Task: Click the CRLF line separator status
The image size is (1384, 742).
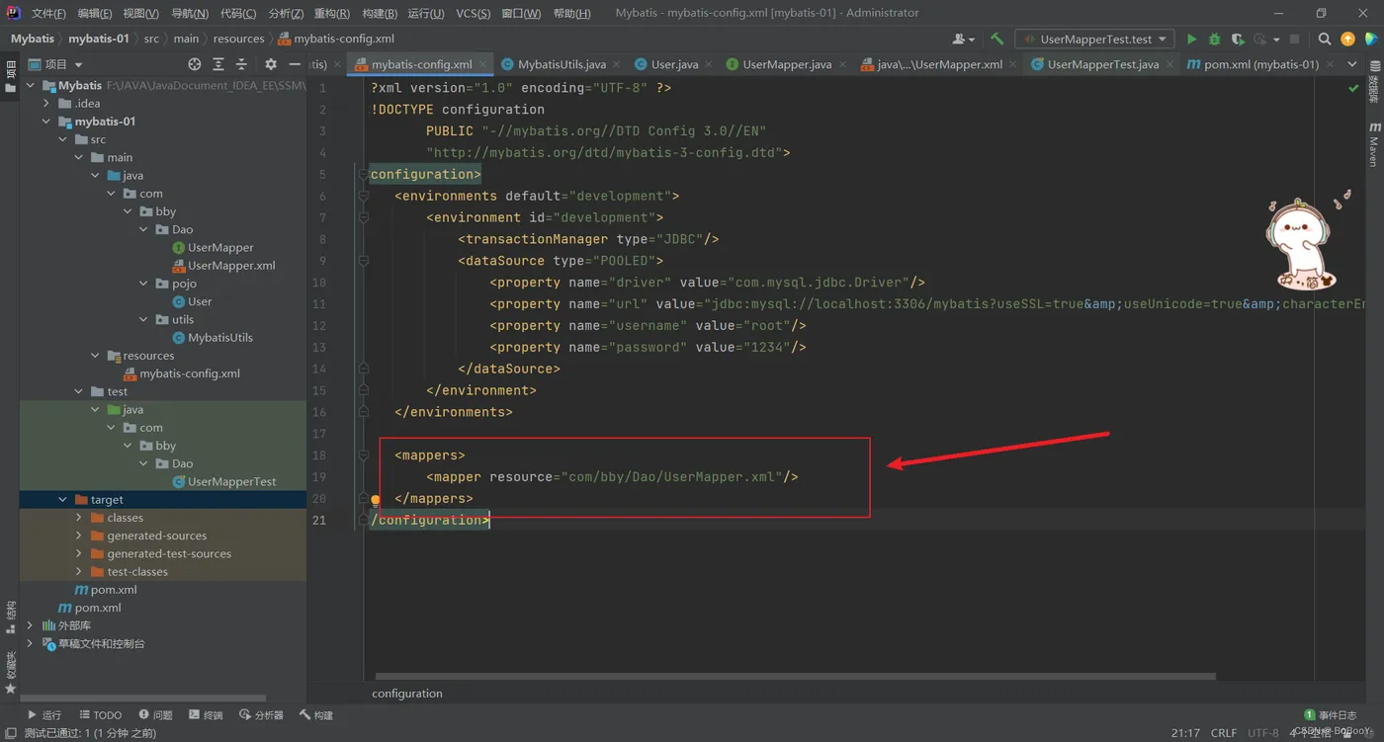Action: (1224, 733)
